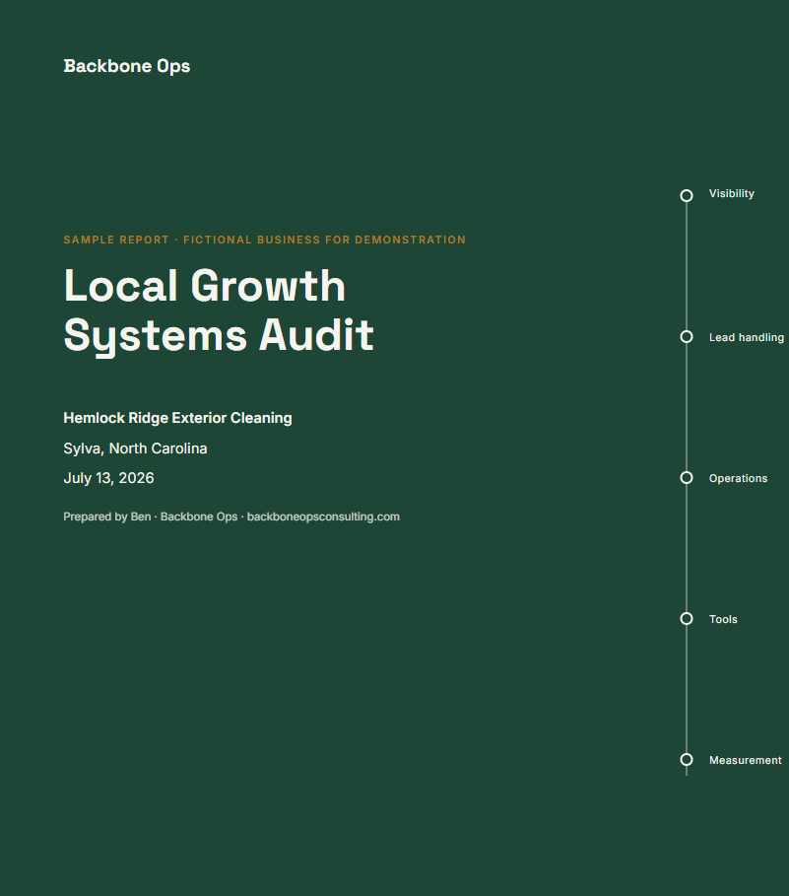
Task: Click the Lead handling timeline circle marker
Action: 687,336
